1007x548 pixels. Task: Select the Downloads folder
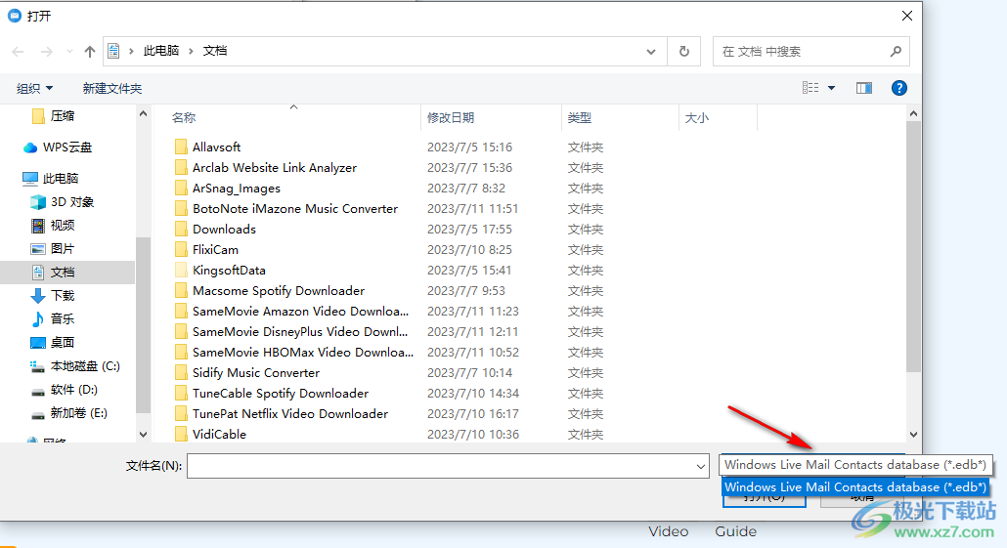224,230
